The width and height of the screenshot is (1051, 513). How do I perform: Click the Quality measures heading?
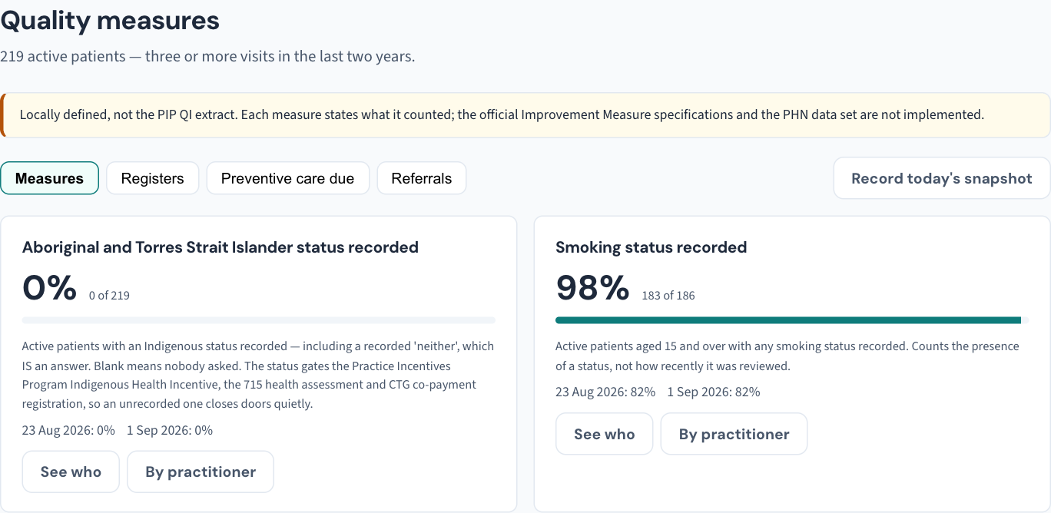[110, 20]
